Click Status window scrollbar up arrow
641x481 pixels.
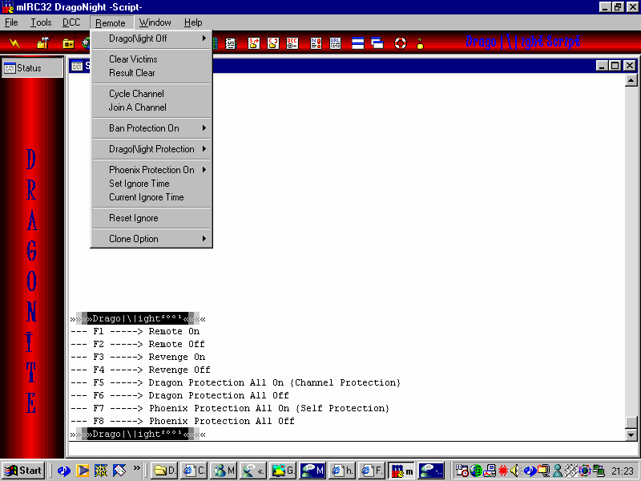[x=631, y=81]
